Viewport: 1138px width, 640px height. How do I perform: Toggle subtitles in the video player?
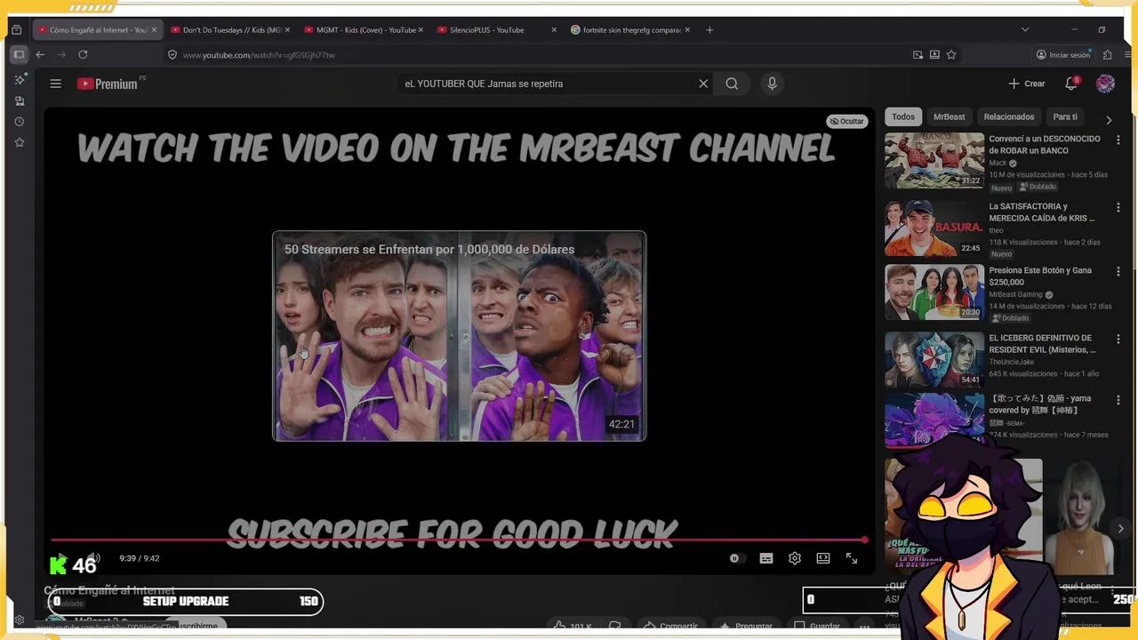coord(766,558)
